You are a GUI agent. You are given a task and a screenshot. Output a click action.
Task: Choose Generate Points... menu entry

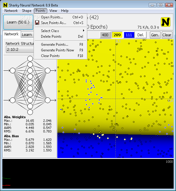[60, 45]
